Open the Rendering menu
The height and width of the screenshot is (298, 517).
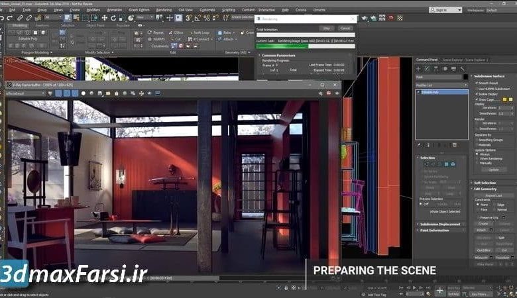[164, 10]
